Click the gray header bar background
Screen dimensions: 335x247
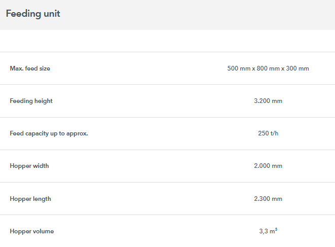(x=203, y=14)
